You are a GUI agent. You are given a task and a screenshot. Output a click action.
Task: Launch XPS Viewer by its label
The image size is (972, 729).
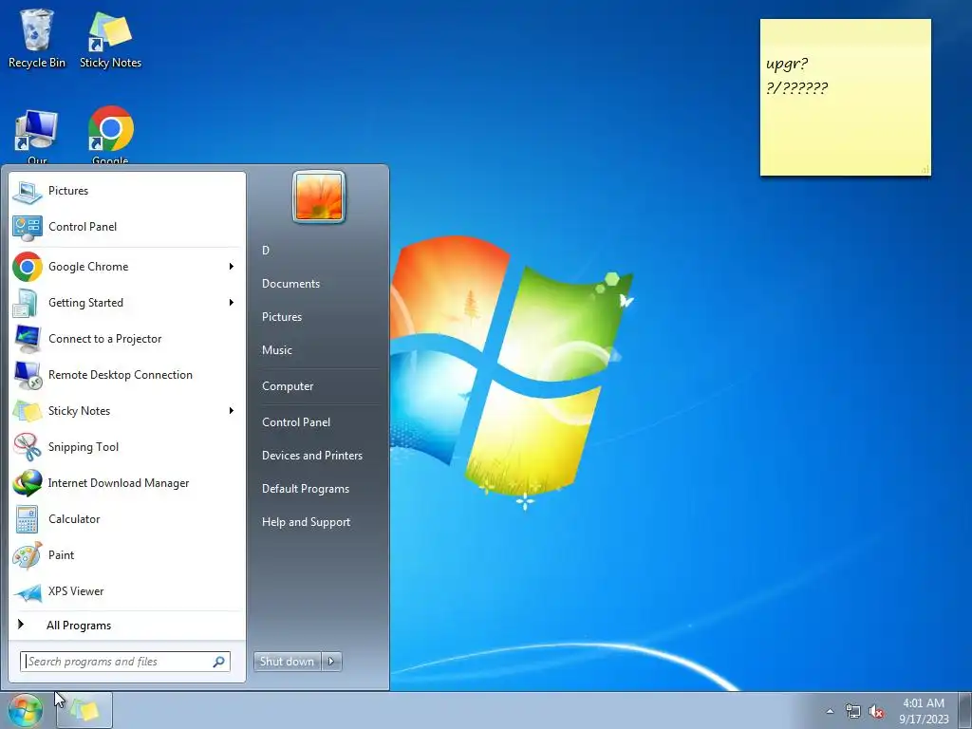pos(76,591)
